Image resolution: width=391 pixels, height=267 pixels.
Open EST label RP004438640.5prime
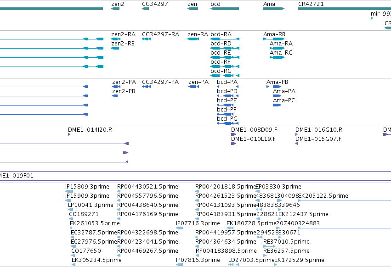coord(147,205)
